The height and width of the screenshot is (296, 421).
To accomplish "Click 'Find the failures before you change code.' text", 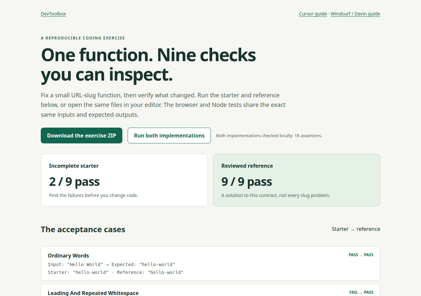I will pyautogui.click(x=94, y=195).
